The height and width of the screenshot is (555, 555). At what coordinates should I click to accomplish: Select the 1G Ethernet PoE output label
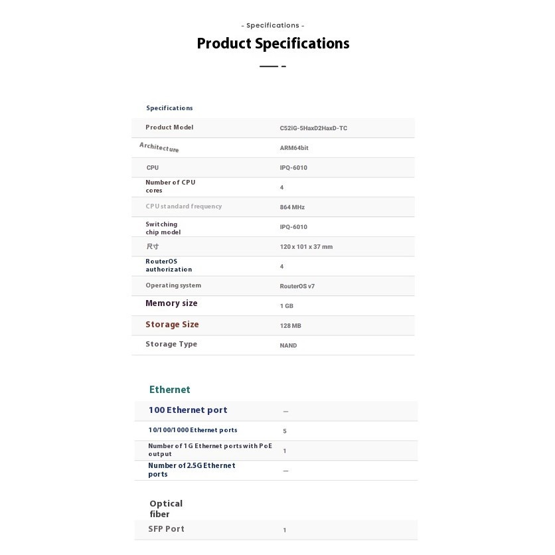pos(210,450)
